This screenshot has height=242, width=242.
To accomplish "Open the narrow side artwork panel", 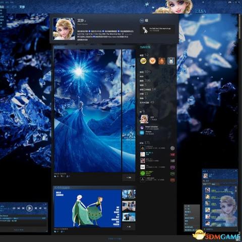I will [x=129, y=110].
